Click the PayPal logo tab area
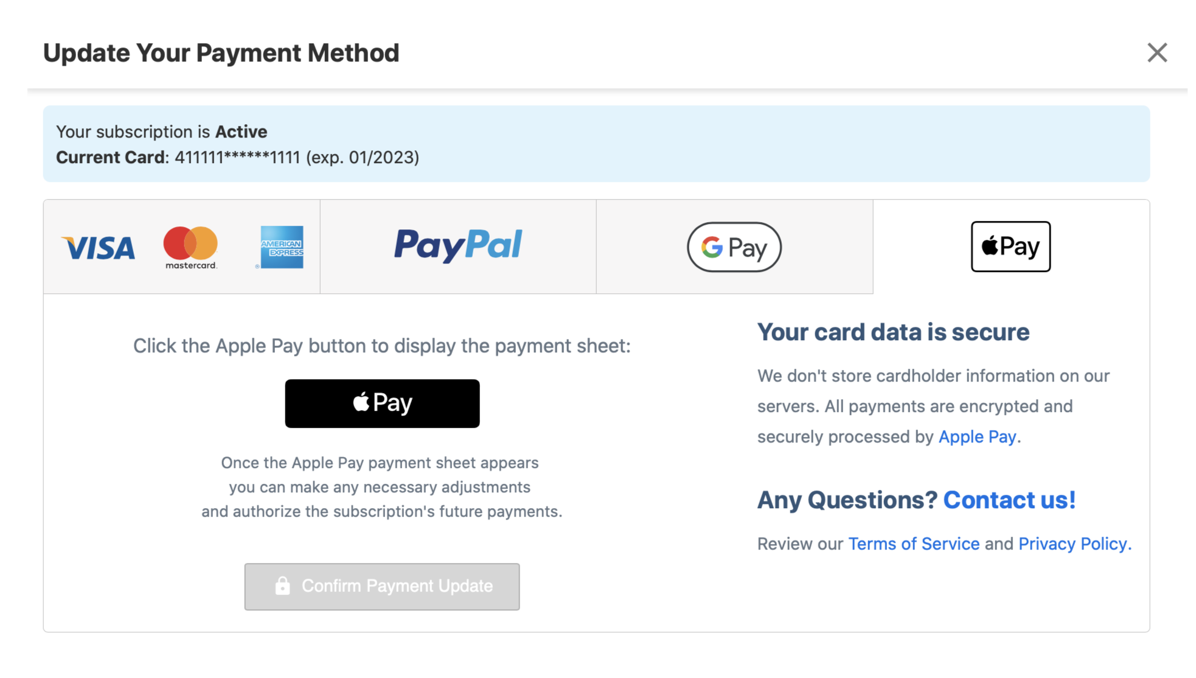Screen dimensions: 1196x678 (458, 246)
